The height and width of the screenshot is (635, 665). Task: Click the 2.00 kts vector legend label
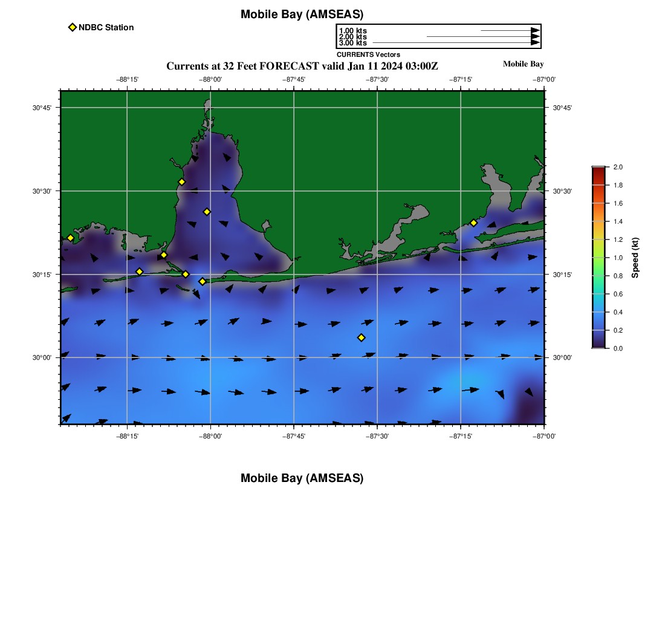click(352, 37)
